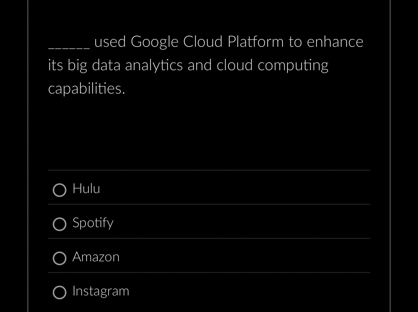The height and width of the screenshot is (312, 418).
Task: Click the quiz question text
Action: click(x=205, y=65)
